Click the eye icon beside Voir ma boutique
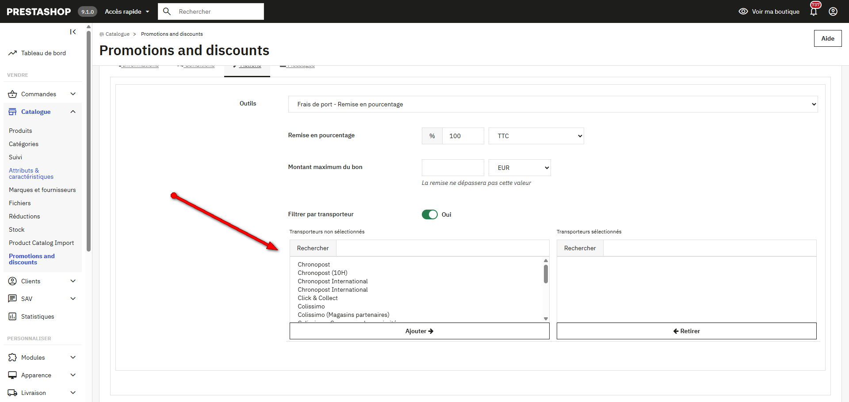849x402 pixels. 743,11
